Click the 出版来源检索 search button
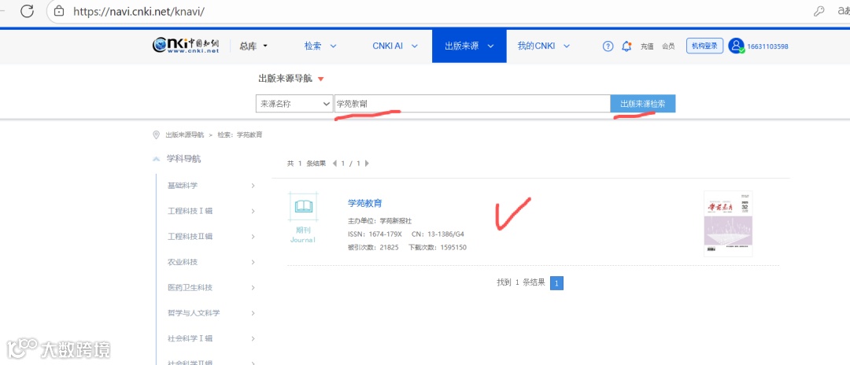The width and height of the screenshot is (850, 365). coord(643,104)
